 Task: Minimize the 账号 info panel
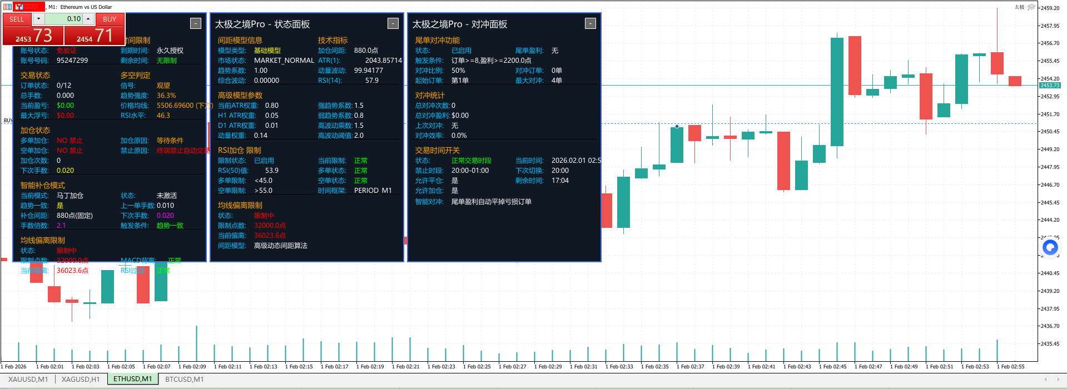point(196,23)
